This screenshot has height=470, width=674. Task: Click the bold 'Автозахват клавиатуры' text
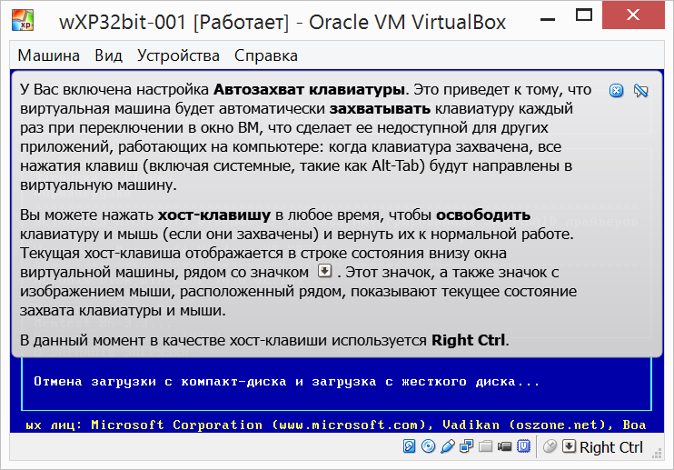tap(309, 89)
